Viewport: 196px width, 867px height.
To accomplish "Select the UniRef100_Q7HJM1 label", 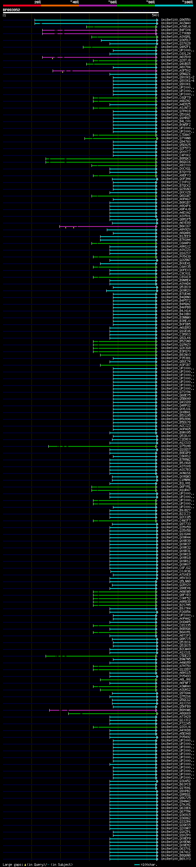I will coord(175,804).
